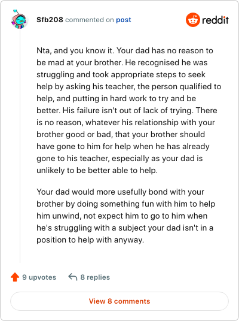The width and height of the screenshot is (239, 321).
Task: Follow the blue "post" link
Action: 124,20
